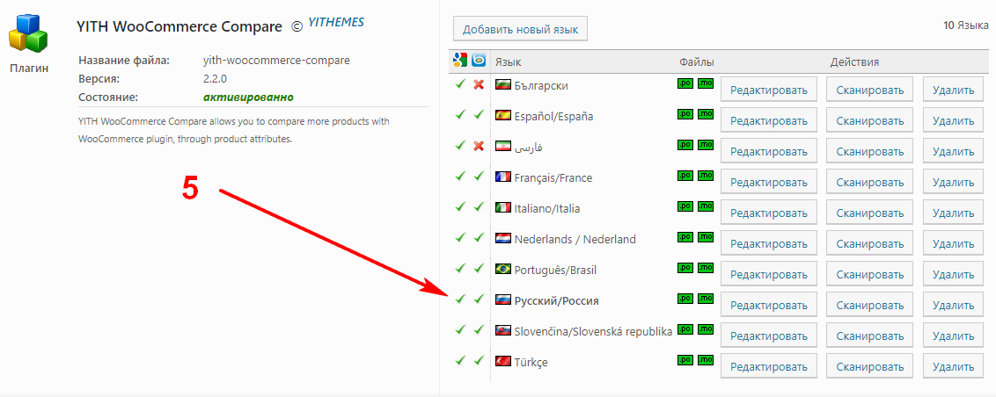
Task: Click the .po file icon for Български
Action: point(685,83)
